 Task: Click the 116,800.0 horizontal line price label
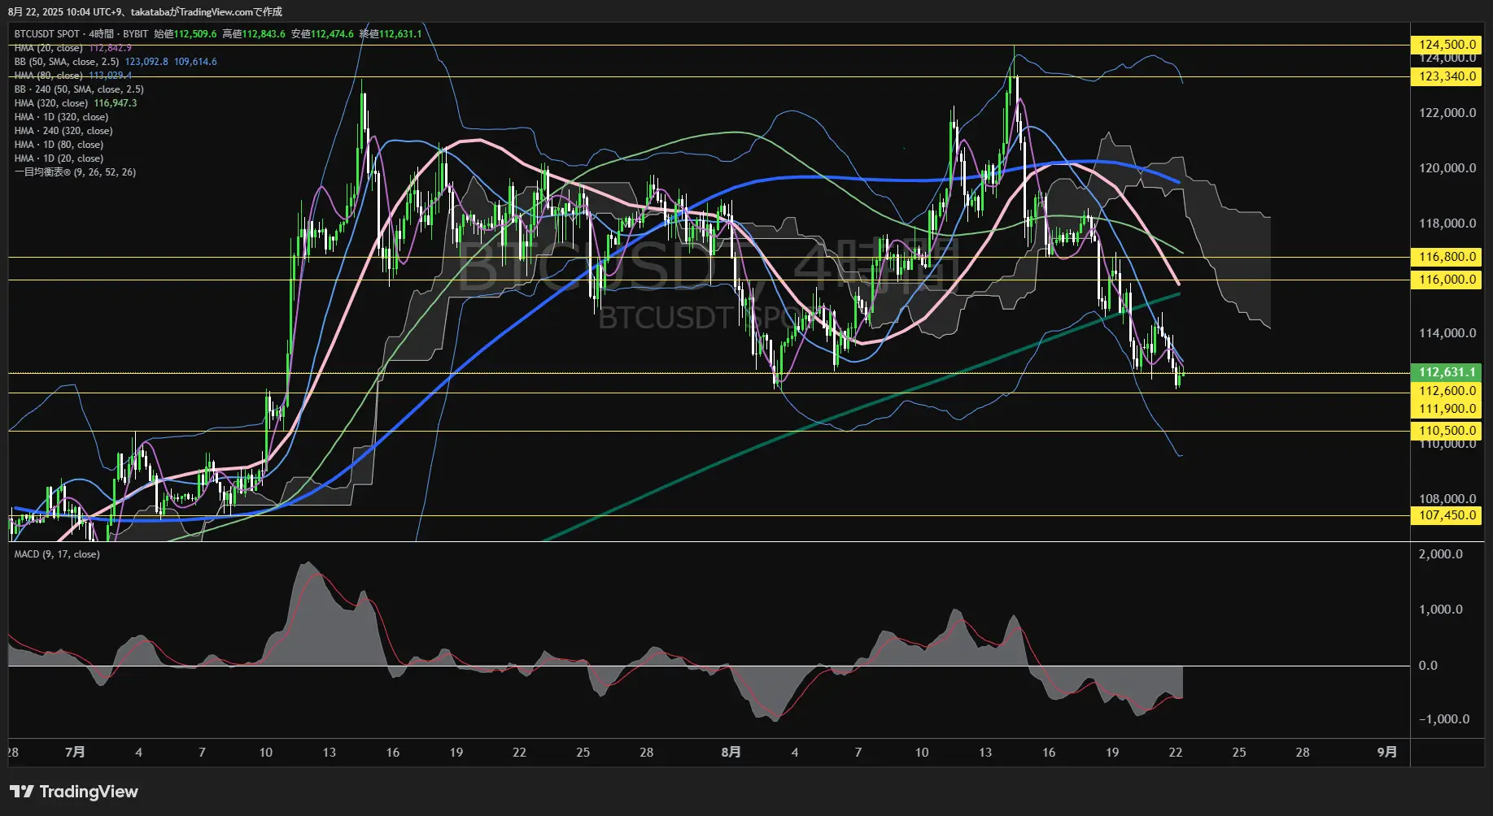click(x=1447, y=257)
